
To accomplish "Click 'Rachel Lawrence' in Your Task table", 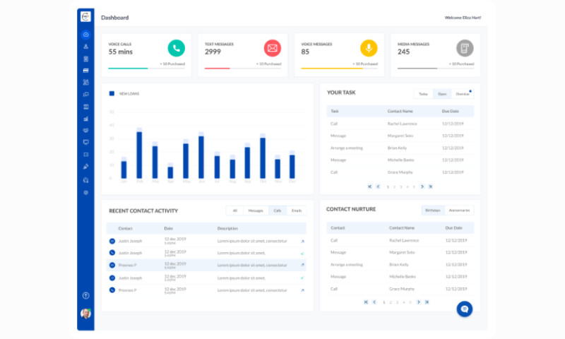I will click(402, 124).
